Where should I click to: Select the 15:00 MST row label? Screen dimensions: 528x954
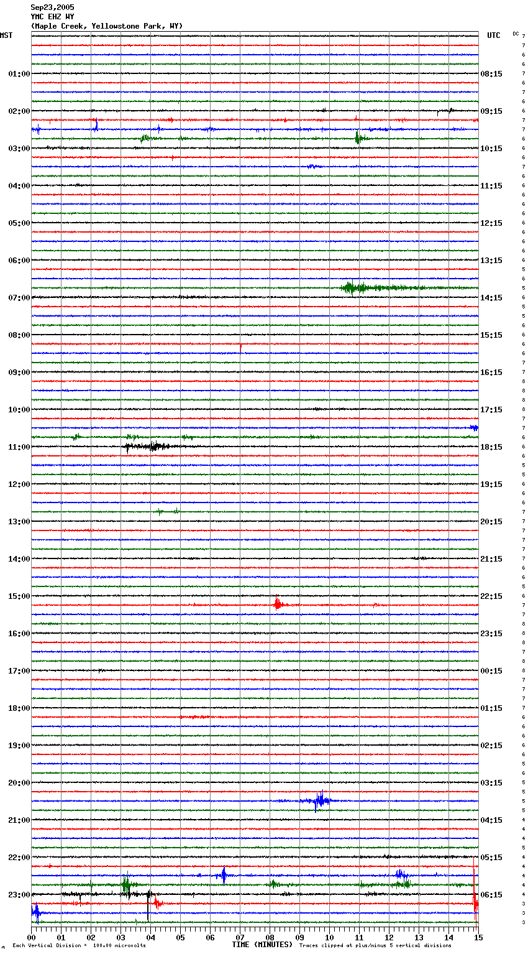coord(19,596)
